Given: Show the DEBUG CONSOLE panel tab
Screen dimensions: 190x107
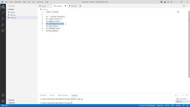Looking at the screenshot, I should click(x=63, y=95).
